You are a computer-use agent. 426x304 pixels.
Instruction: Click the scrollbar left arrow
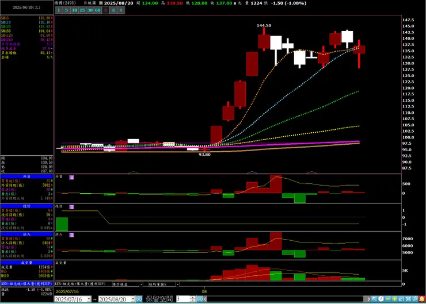coord(206,299)
